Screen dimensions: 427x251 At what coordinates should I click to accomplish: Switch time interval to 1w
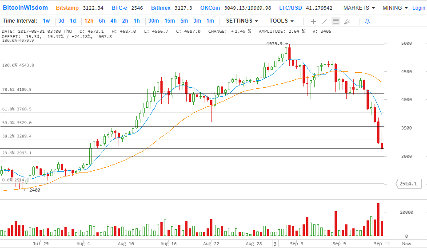[x=46, y=21]
